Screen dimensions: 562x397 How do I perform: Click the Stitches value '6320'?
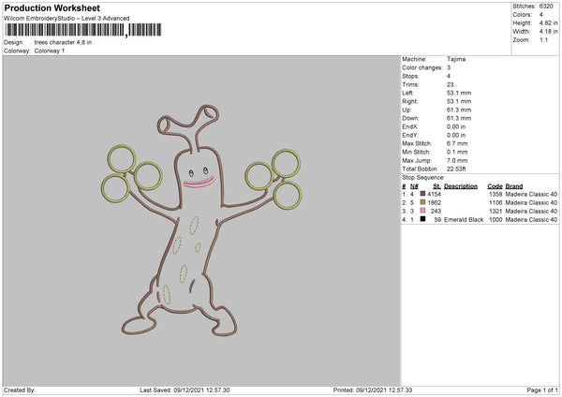[546, 7]
